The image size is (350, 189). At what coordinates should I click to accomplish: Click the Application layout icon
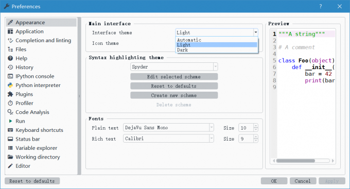(x=10, y=31)
